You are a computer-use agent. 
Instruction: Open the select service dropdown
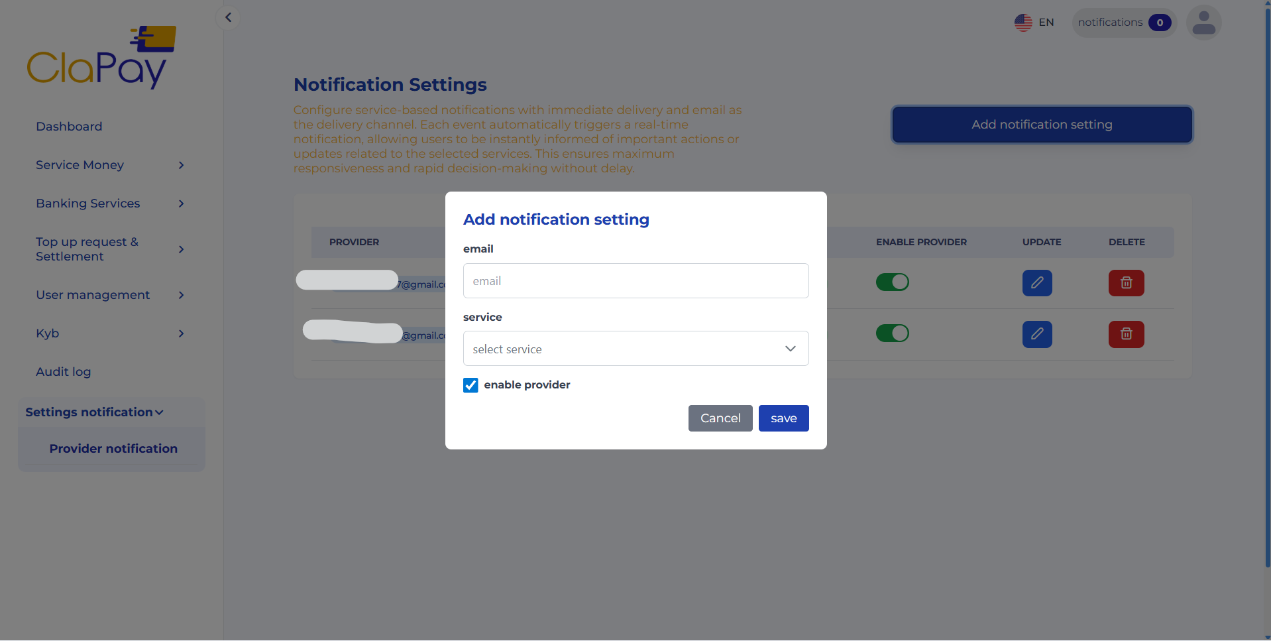635,348
